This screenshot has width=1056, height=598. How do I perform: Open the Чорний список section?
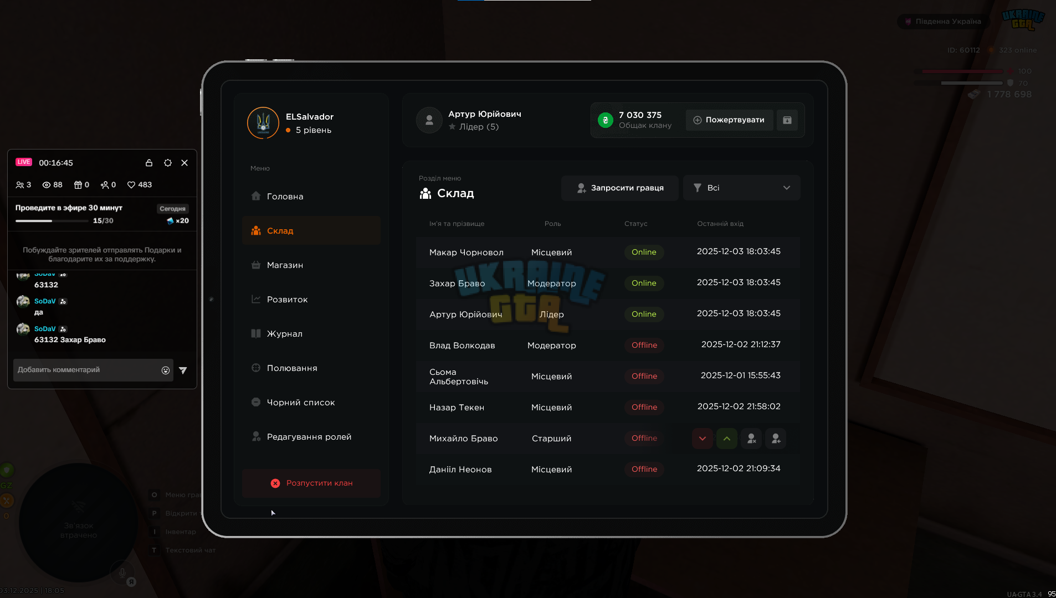311,403
